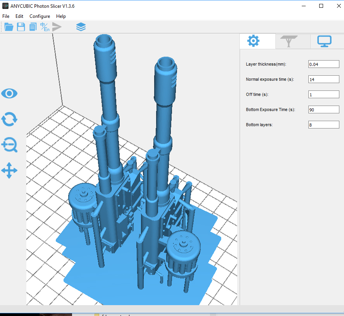344x316 pixels.
Task: Open the Configure menu
Action: click(x=40, y=16)
